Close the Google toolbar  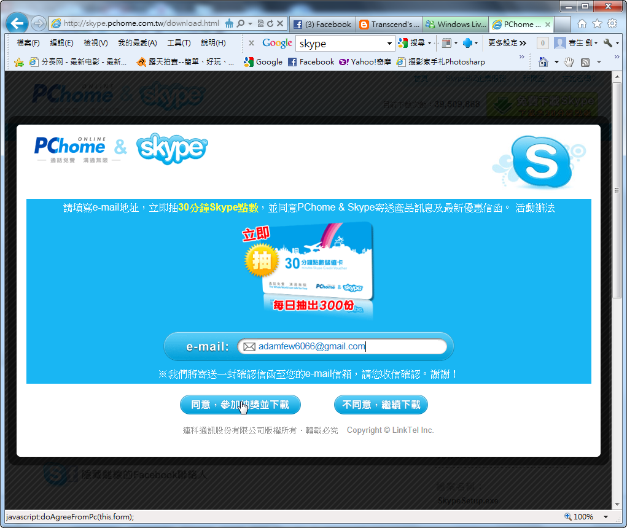[x=251, y=43]
